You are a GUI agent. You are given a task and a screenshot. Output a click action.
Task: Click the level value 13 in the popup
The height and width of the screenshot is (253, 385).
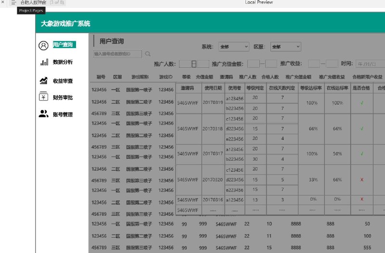(255, 200)
